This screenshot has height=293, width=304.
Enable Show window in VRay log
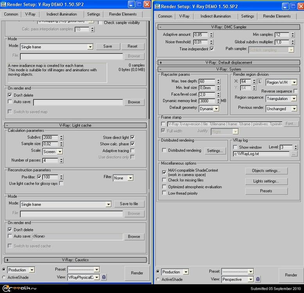pyautogui.click(x=235, y=147)
